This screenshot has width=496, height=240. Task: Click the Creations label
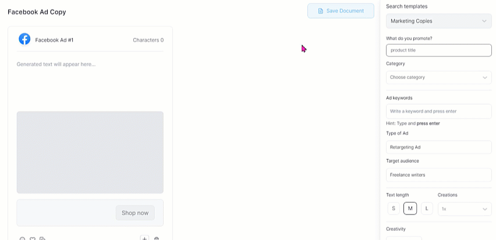pos(447,195)
